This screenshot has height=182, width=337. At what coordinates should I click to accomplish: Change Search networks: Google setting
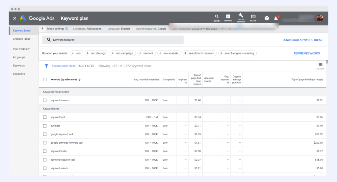click(x=151, y=29)
